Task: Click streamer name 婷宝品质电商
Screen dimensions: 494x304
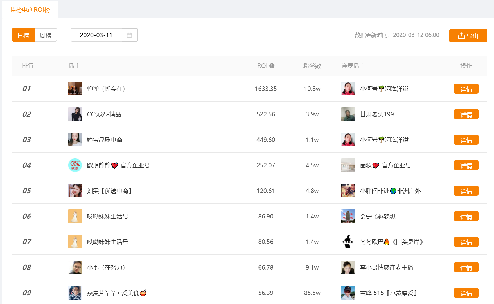Action: point(105,140)
